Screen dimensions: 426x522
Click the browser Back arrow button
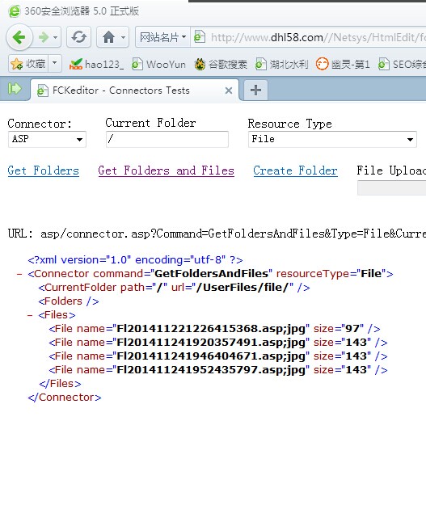pyautogui.click(x=19, y=37)
